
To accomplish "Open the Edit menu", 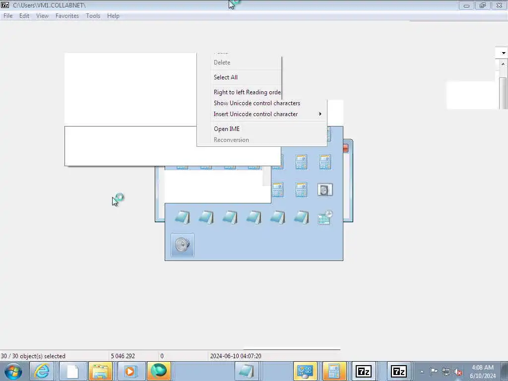I will click(x=24, y=16).
